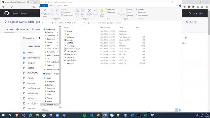
Task: Click Paste shortcut in ribbon
Action: click(67, 15)
